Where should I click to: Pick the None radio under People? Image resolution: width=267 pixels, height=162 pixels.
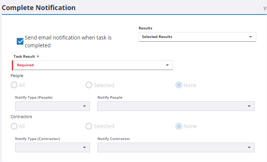(179, 85)
